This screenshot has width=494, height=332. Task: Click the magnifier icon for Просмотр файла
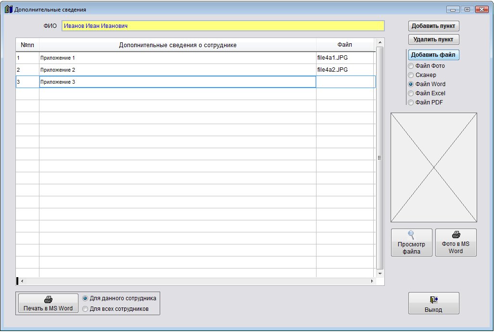(x=411, y=235)
